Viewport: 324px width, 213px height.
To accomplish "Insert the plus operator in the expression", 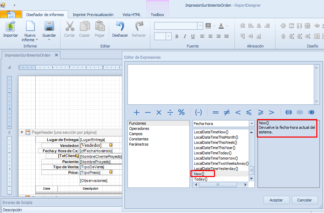I will [x=137, y=112].
